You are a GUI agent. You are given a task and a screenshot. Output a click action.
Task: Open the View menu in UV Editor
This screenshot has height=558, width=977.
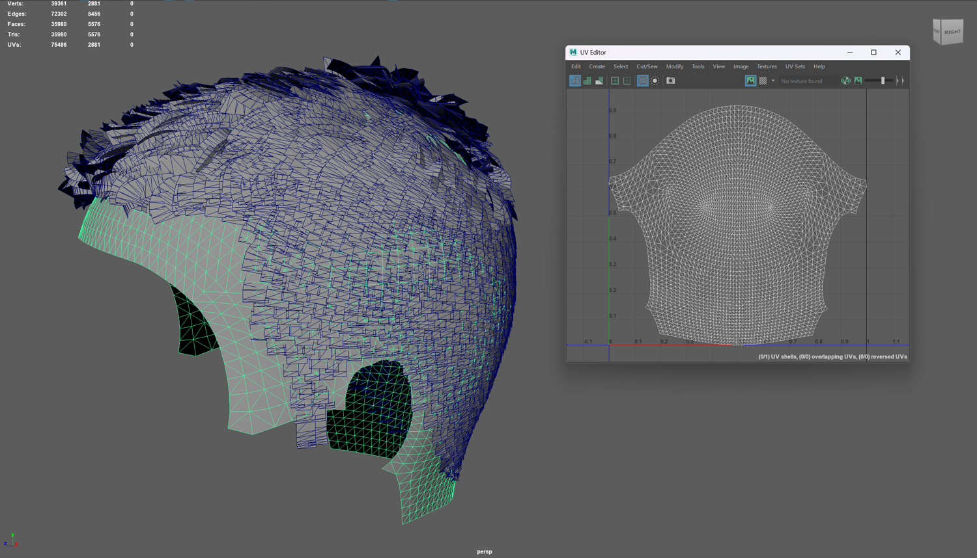pos(719,66)
